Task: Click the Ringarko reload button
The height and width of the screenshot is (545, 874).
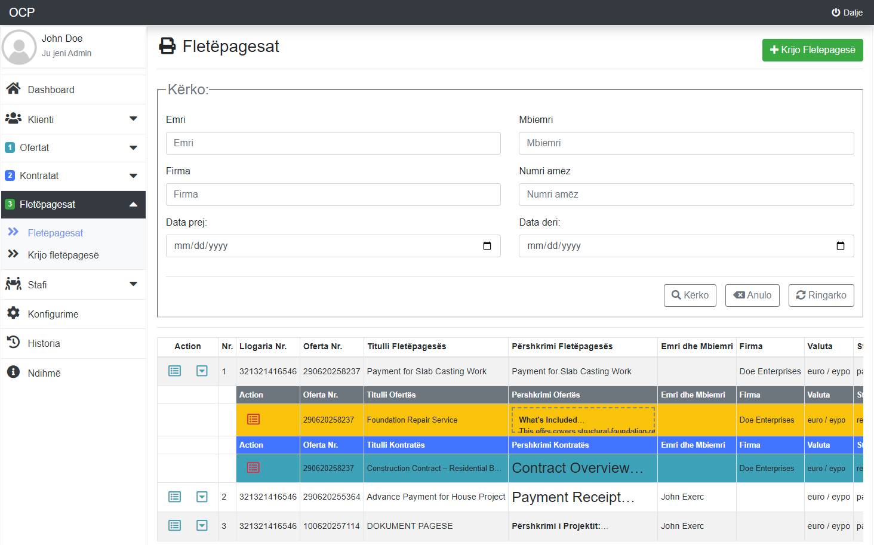Action: (821, 295)
